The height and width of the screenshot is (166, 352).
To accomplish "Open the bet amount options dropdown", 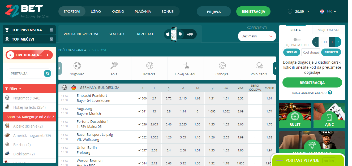I will click(338, 42).
